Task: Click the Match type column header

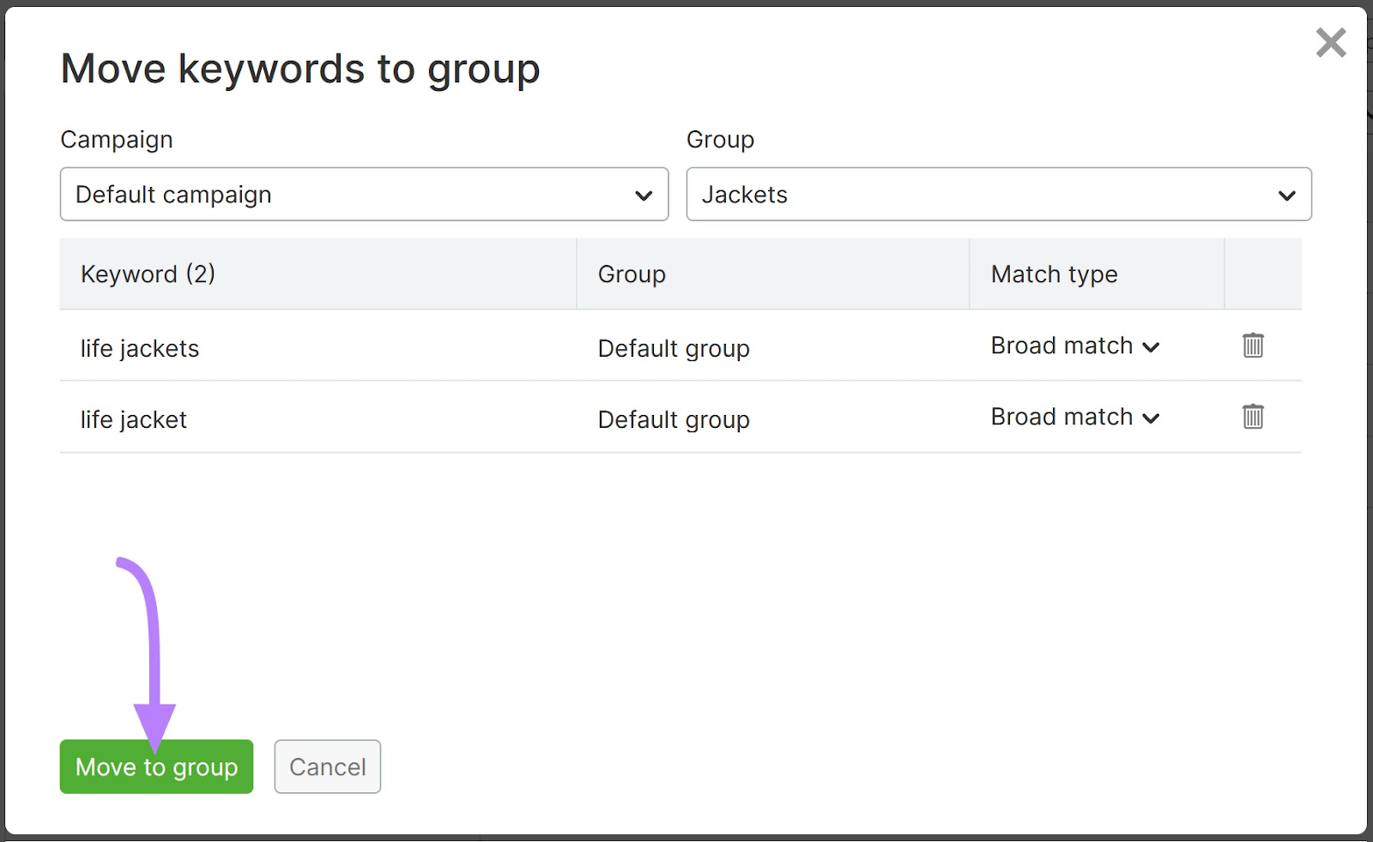Action: 1054,274
